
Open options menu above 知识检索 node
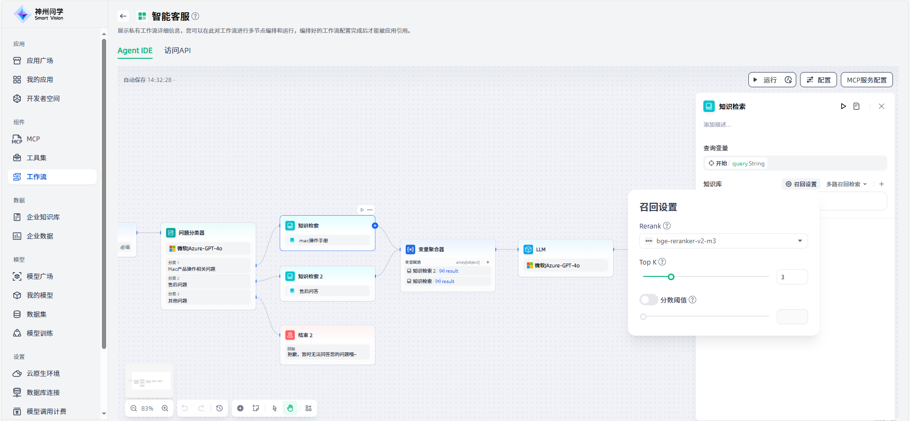pos(370,210)
